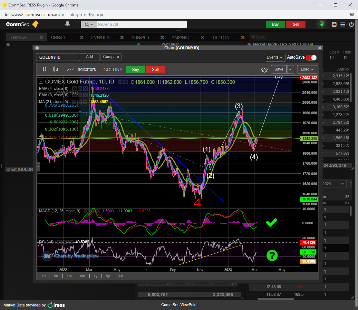Open the hamburger main menu
Image resolution: width=358 pixels, height=310 pixels.
point(343,24)
